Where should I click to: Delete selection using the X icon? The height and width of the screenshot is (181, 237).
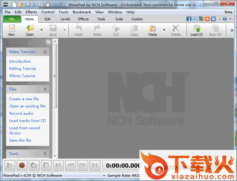point(176,30)
